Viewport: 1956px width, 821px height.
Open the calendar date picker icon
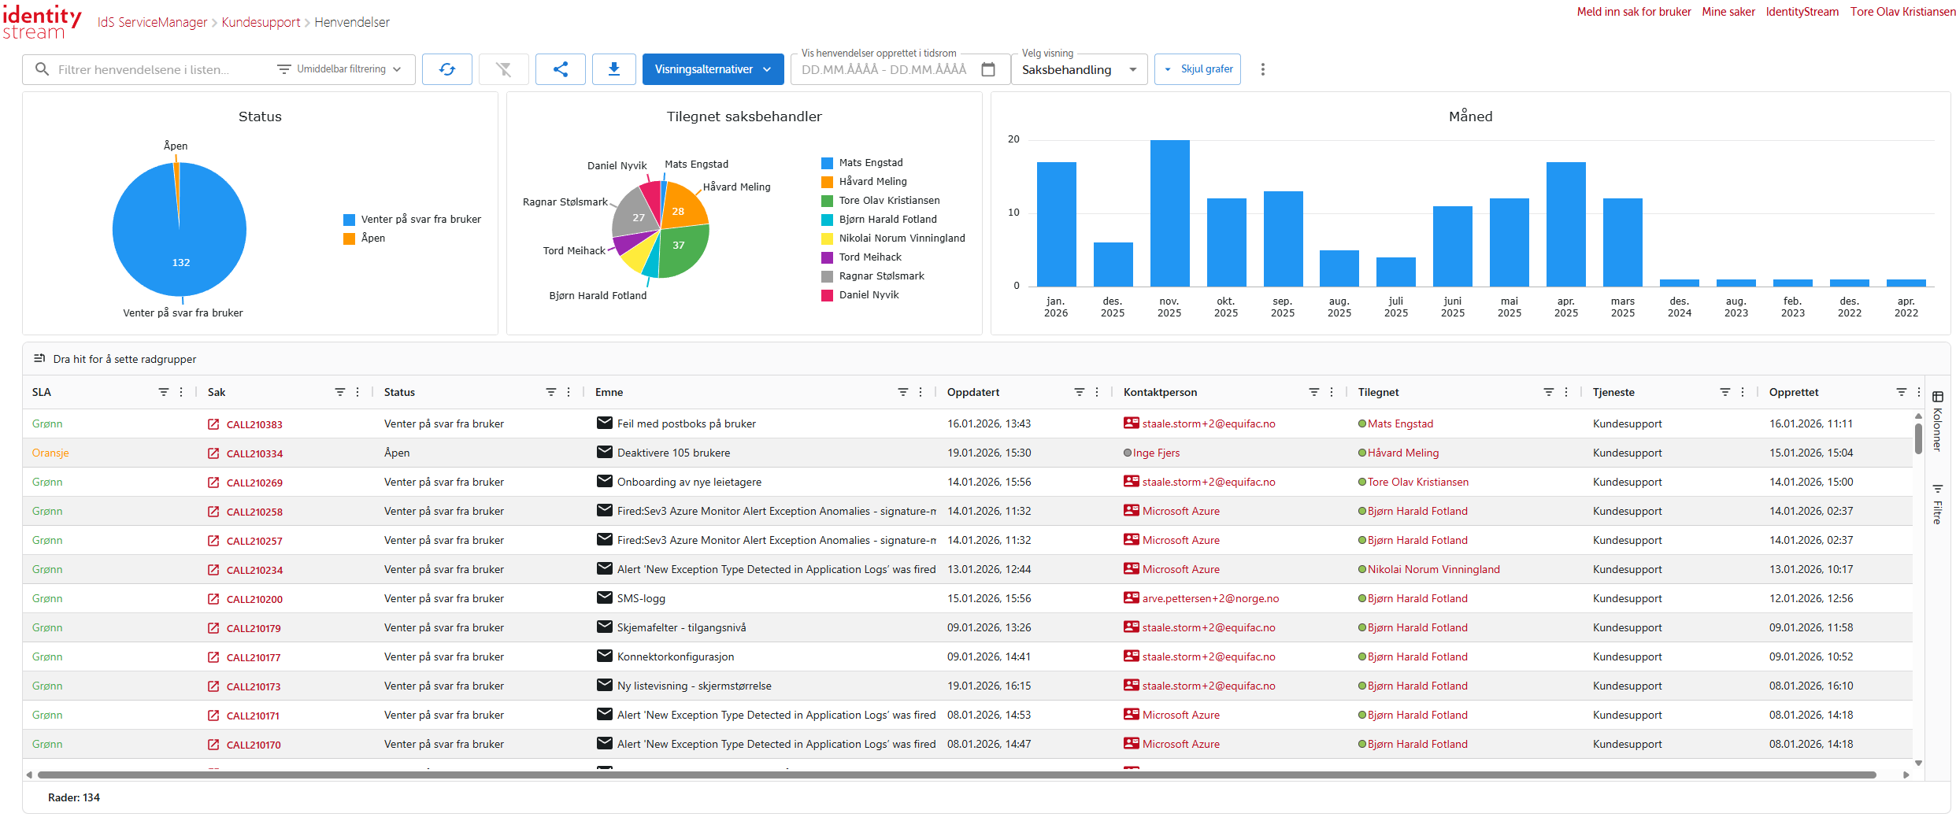(988, 69)
